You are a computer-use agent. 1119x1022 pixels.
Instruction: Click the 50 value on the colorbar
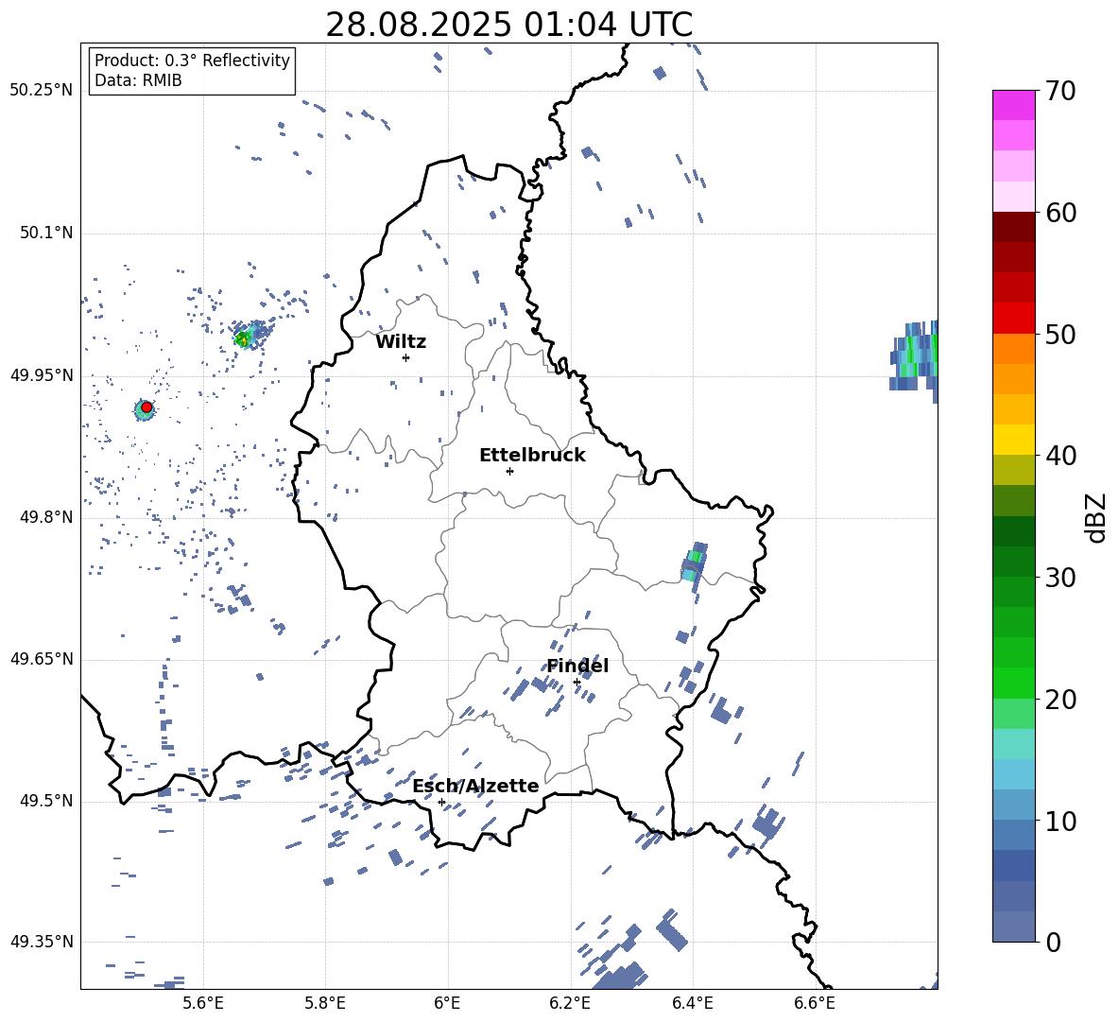(x=1060, y=334)
